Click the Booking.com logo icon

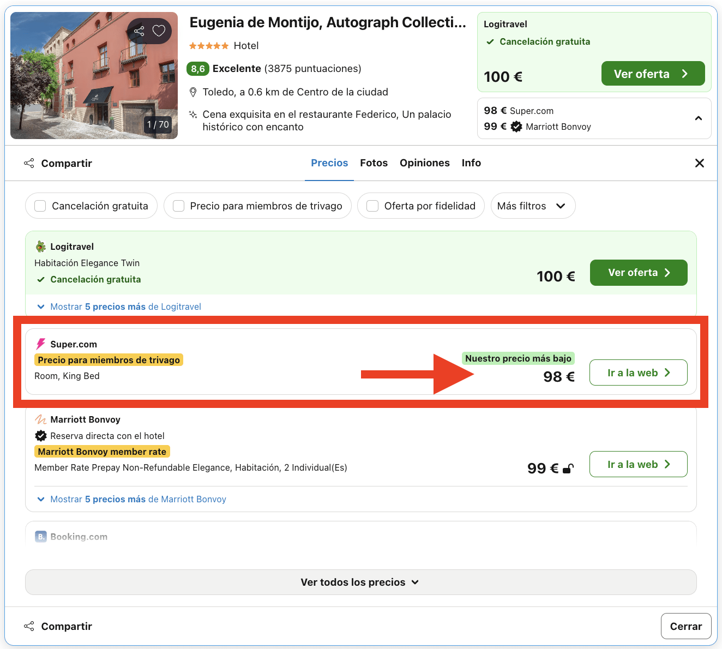pyautogui.click(x=41, y=537)
